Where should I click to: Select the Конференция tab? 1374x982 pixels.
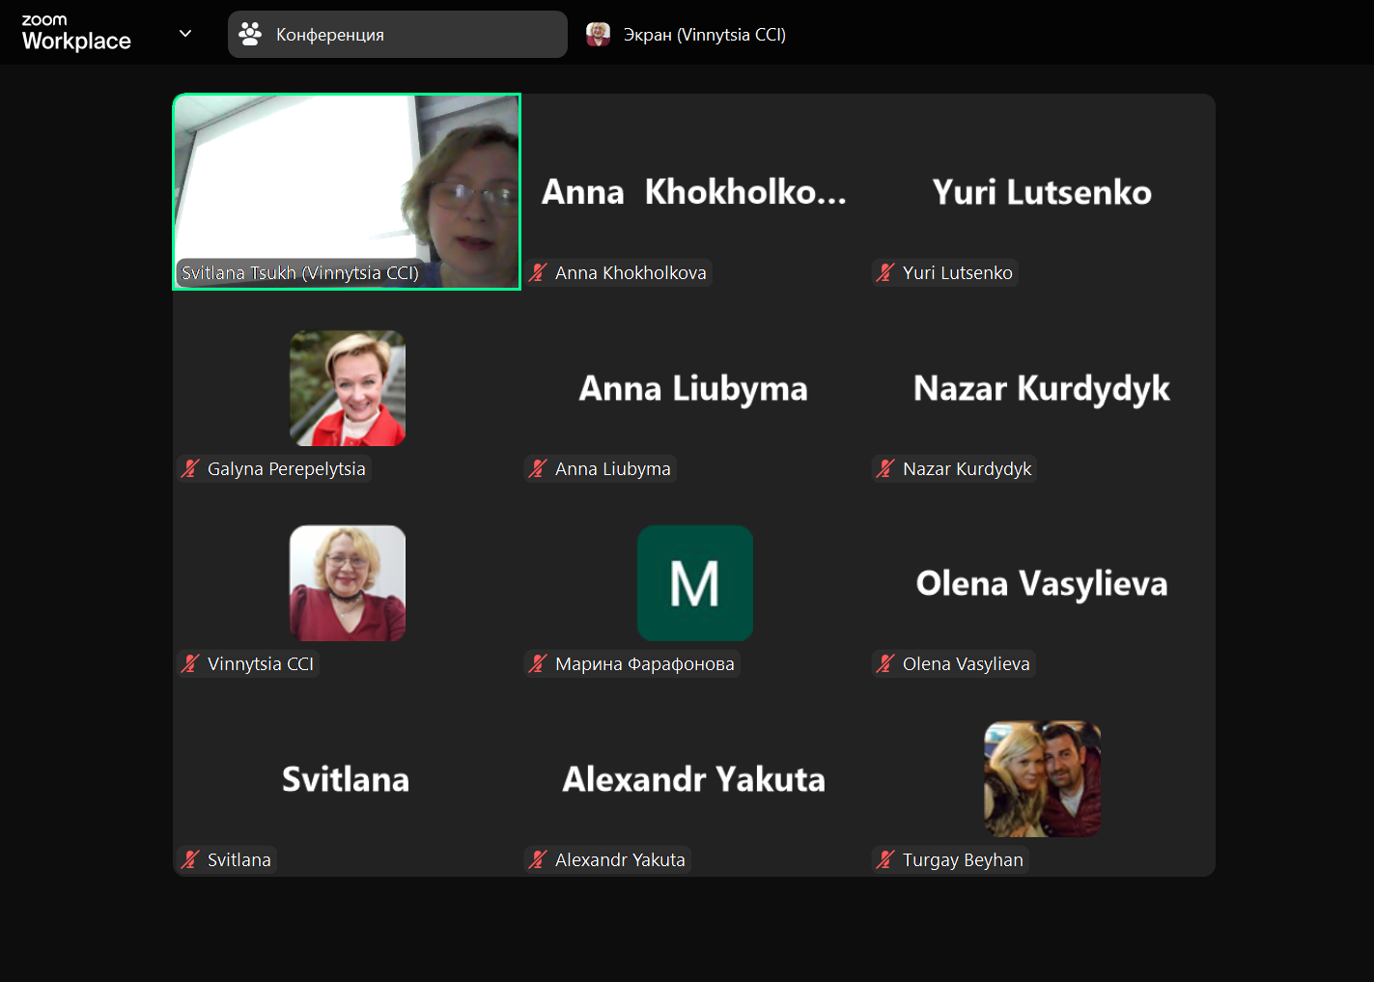(x=398, y=35)
